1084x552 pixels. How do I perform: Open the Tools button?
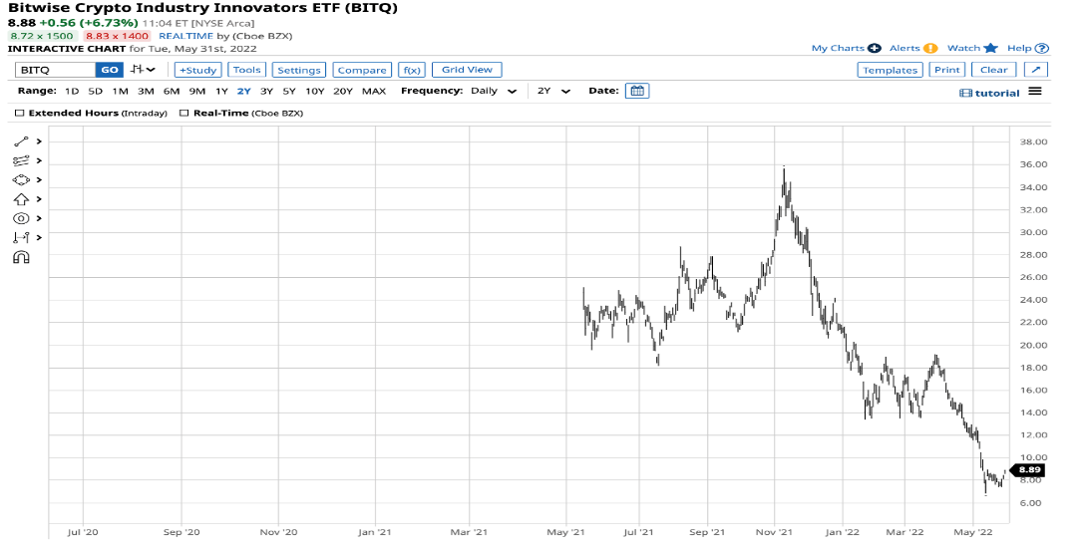pyautogui.click(x=246, y=70)
